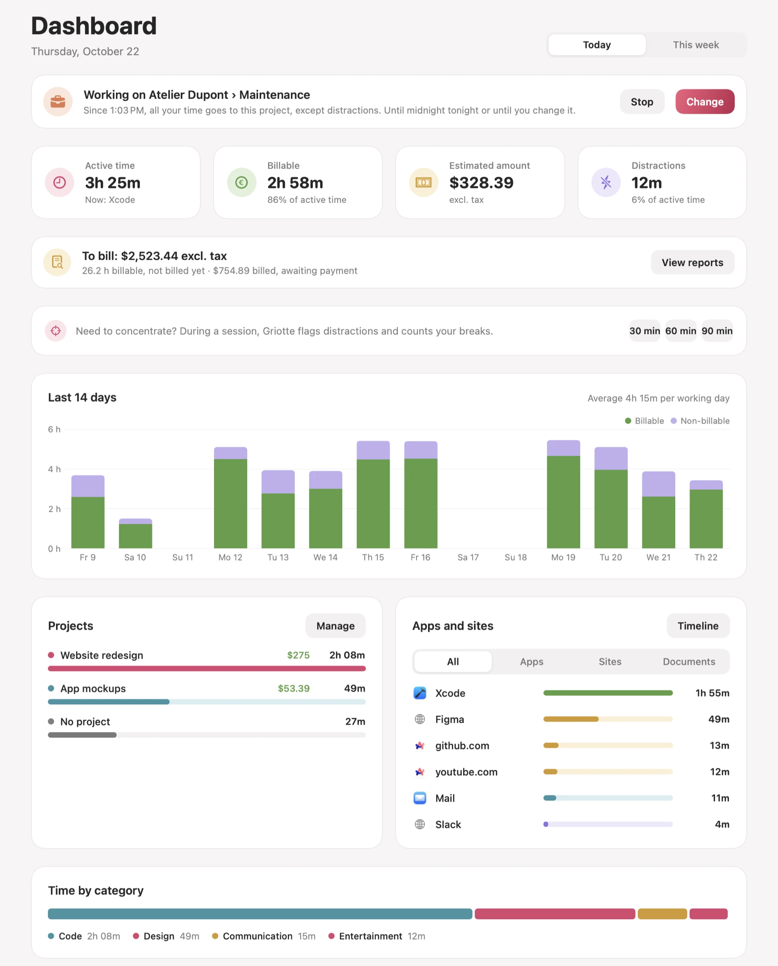This screenshot has height=966, width=778.
Task: Click the concentration crosshair icon
Action: pyautogui.click(x=56, y=331)
